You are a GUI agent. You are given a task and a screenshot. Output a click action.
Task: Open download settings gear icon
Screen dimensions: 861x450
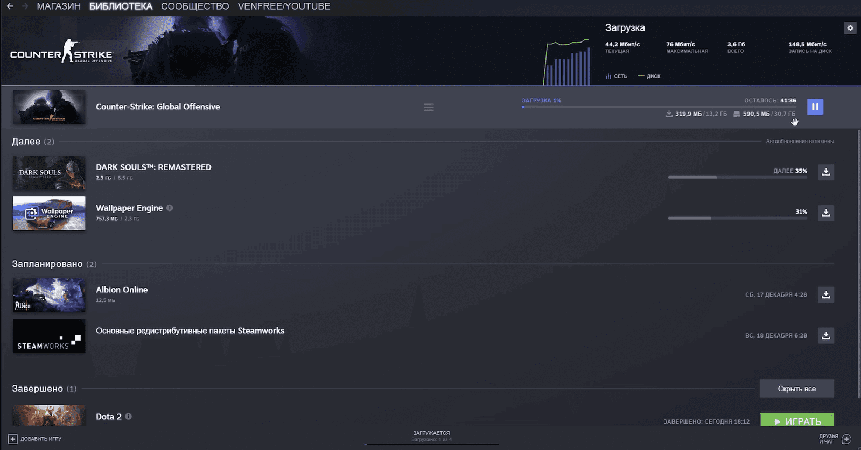point(850,28)
